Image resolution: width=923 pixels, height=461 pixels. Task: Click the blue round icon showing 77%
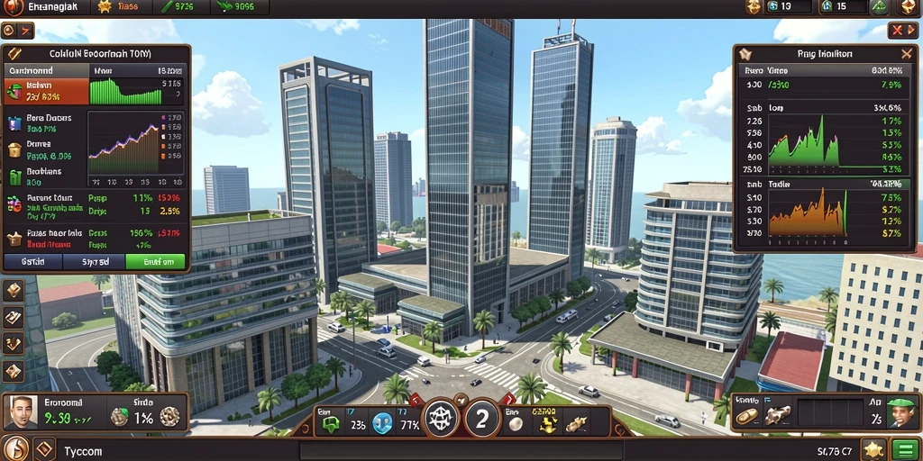click(x=382, y=423)
